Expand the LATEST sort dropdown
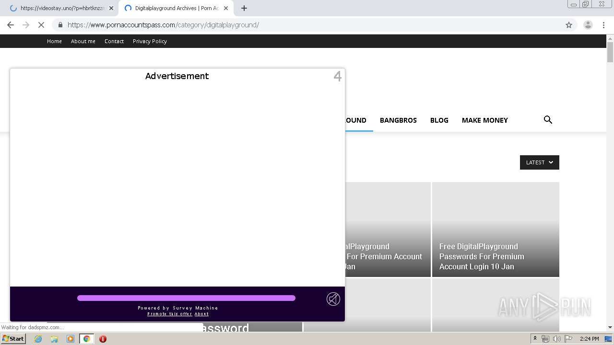The width and height of the screenshot is (614, 345). [540, 162]
